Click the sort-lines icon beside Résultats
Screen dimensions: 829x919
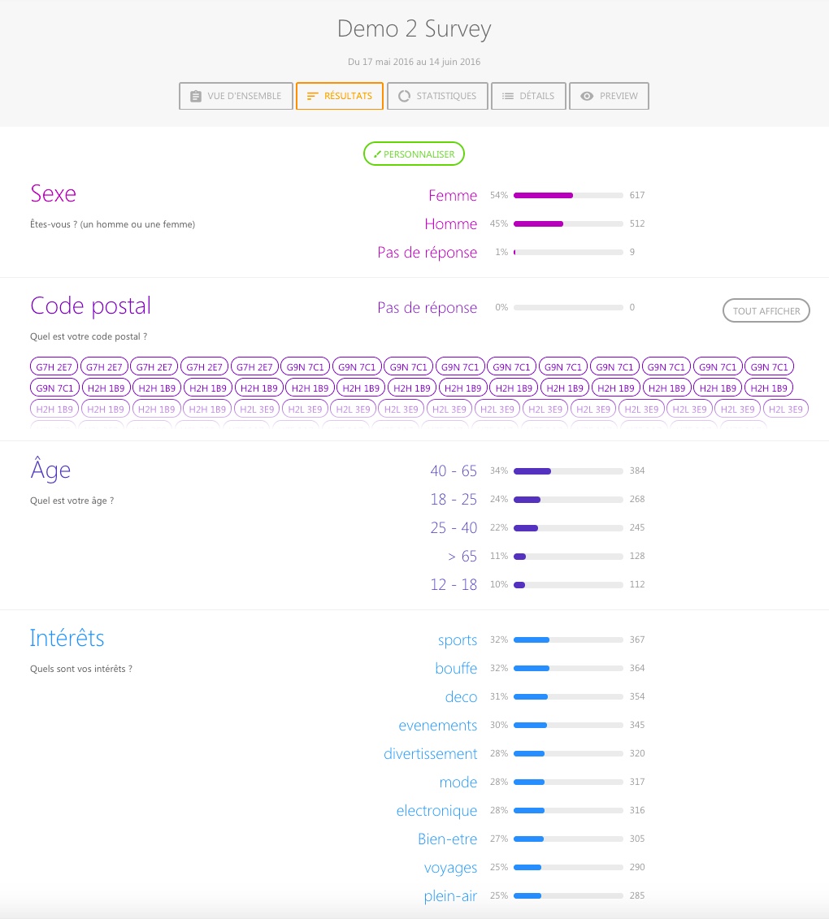point(312,96)
